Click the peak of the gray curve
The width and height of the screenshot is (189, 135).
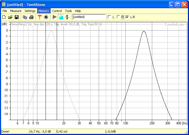[51, 31]
